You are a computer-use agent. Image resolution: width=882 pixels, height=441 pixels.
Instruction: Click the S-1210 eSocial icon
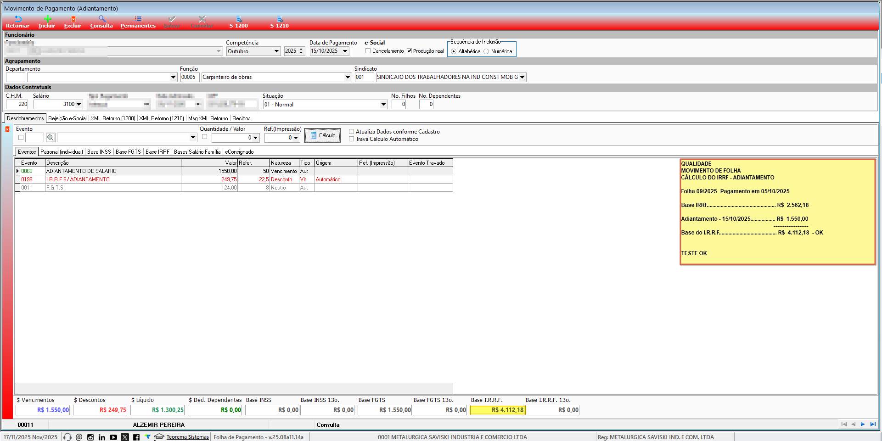280,19
